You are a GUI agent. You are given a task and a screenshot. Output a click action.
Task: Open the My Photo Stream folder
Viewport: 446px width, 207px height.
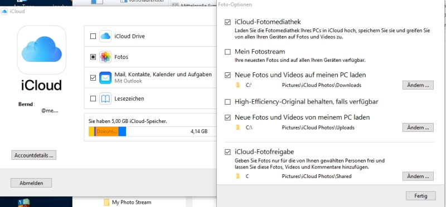tap(128, 203)
